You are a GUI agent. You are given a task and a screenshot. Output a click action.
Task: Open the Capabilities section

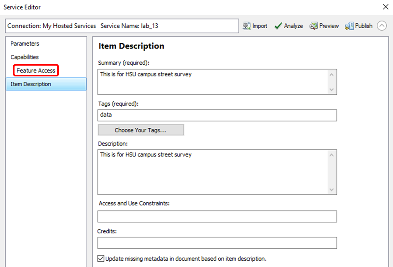(x=24, y=57)
